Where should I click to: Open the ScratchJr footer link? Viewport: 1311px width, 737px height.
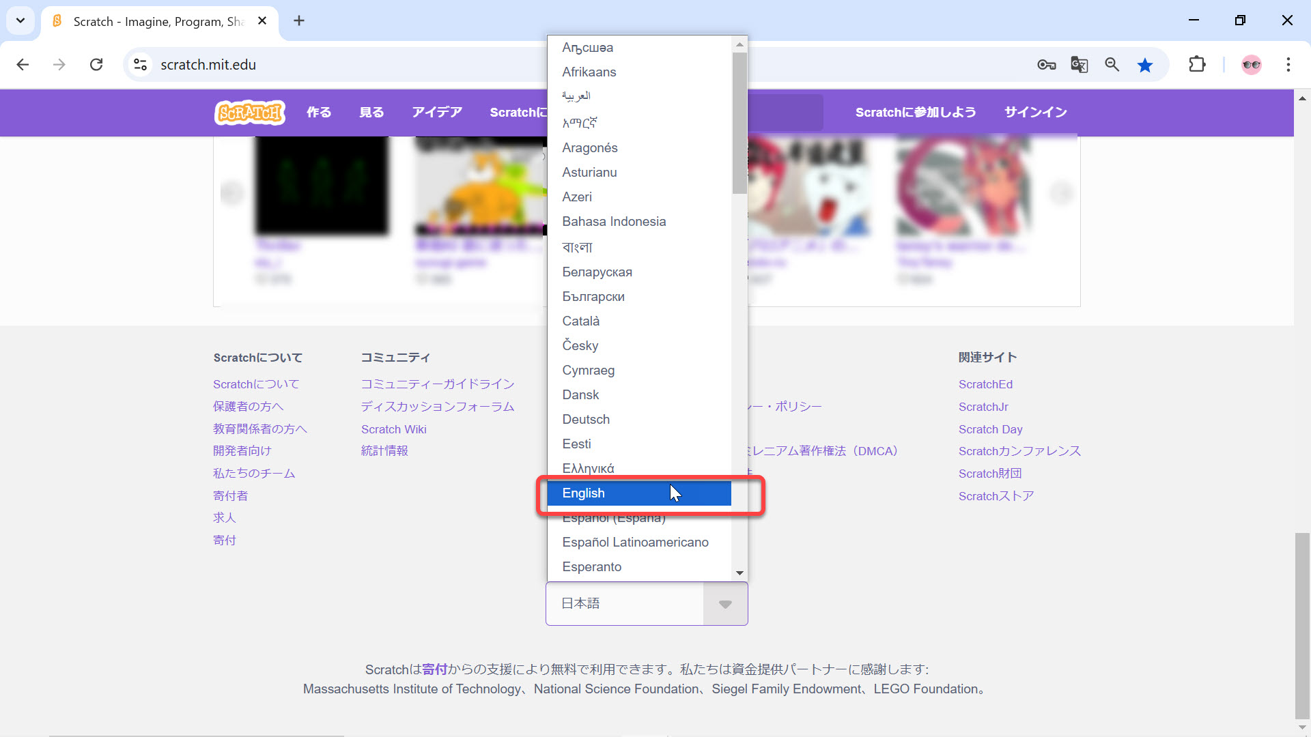(983, 407)
